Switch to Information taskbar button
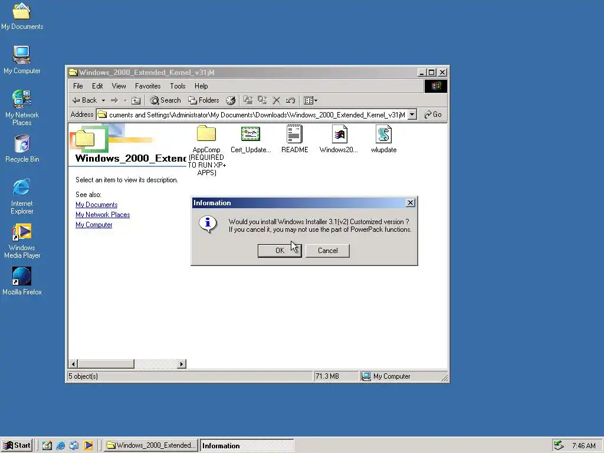Image resolution: width=604 pixels, height=453 pixels. point(247,445)
